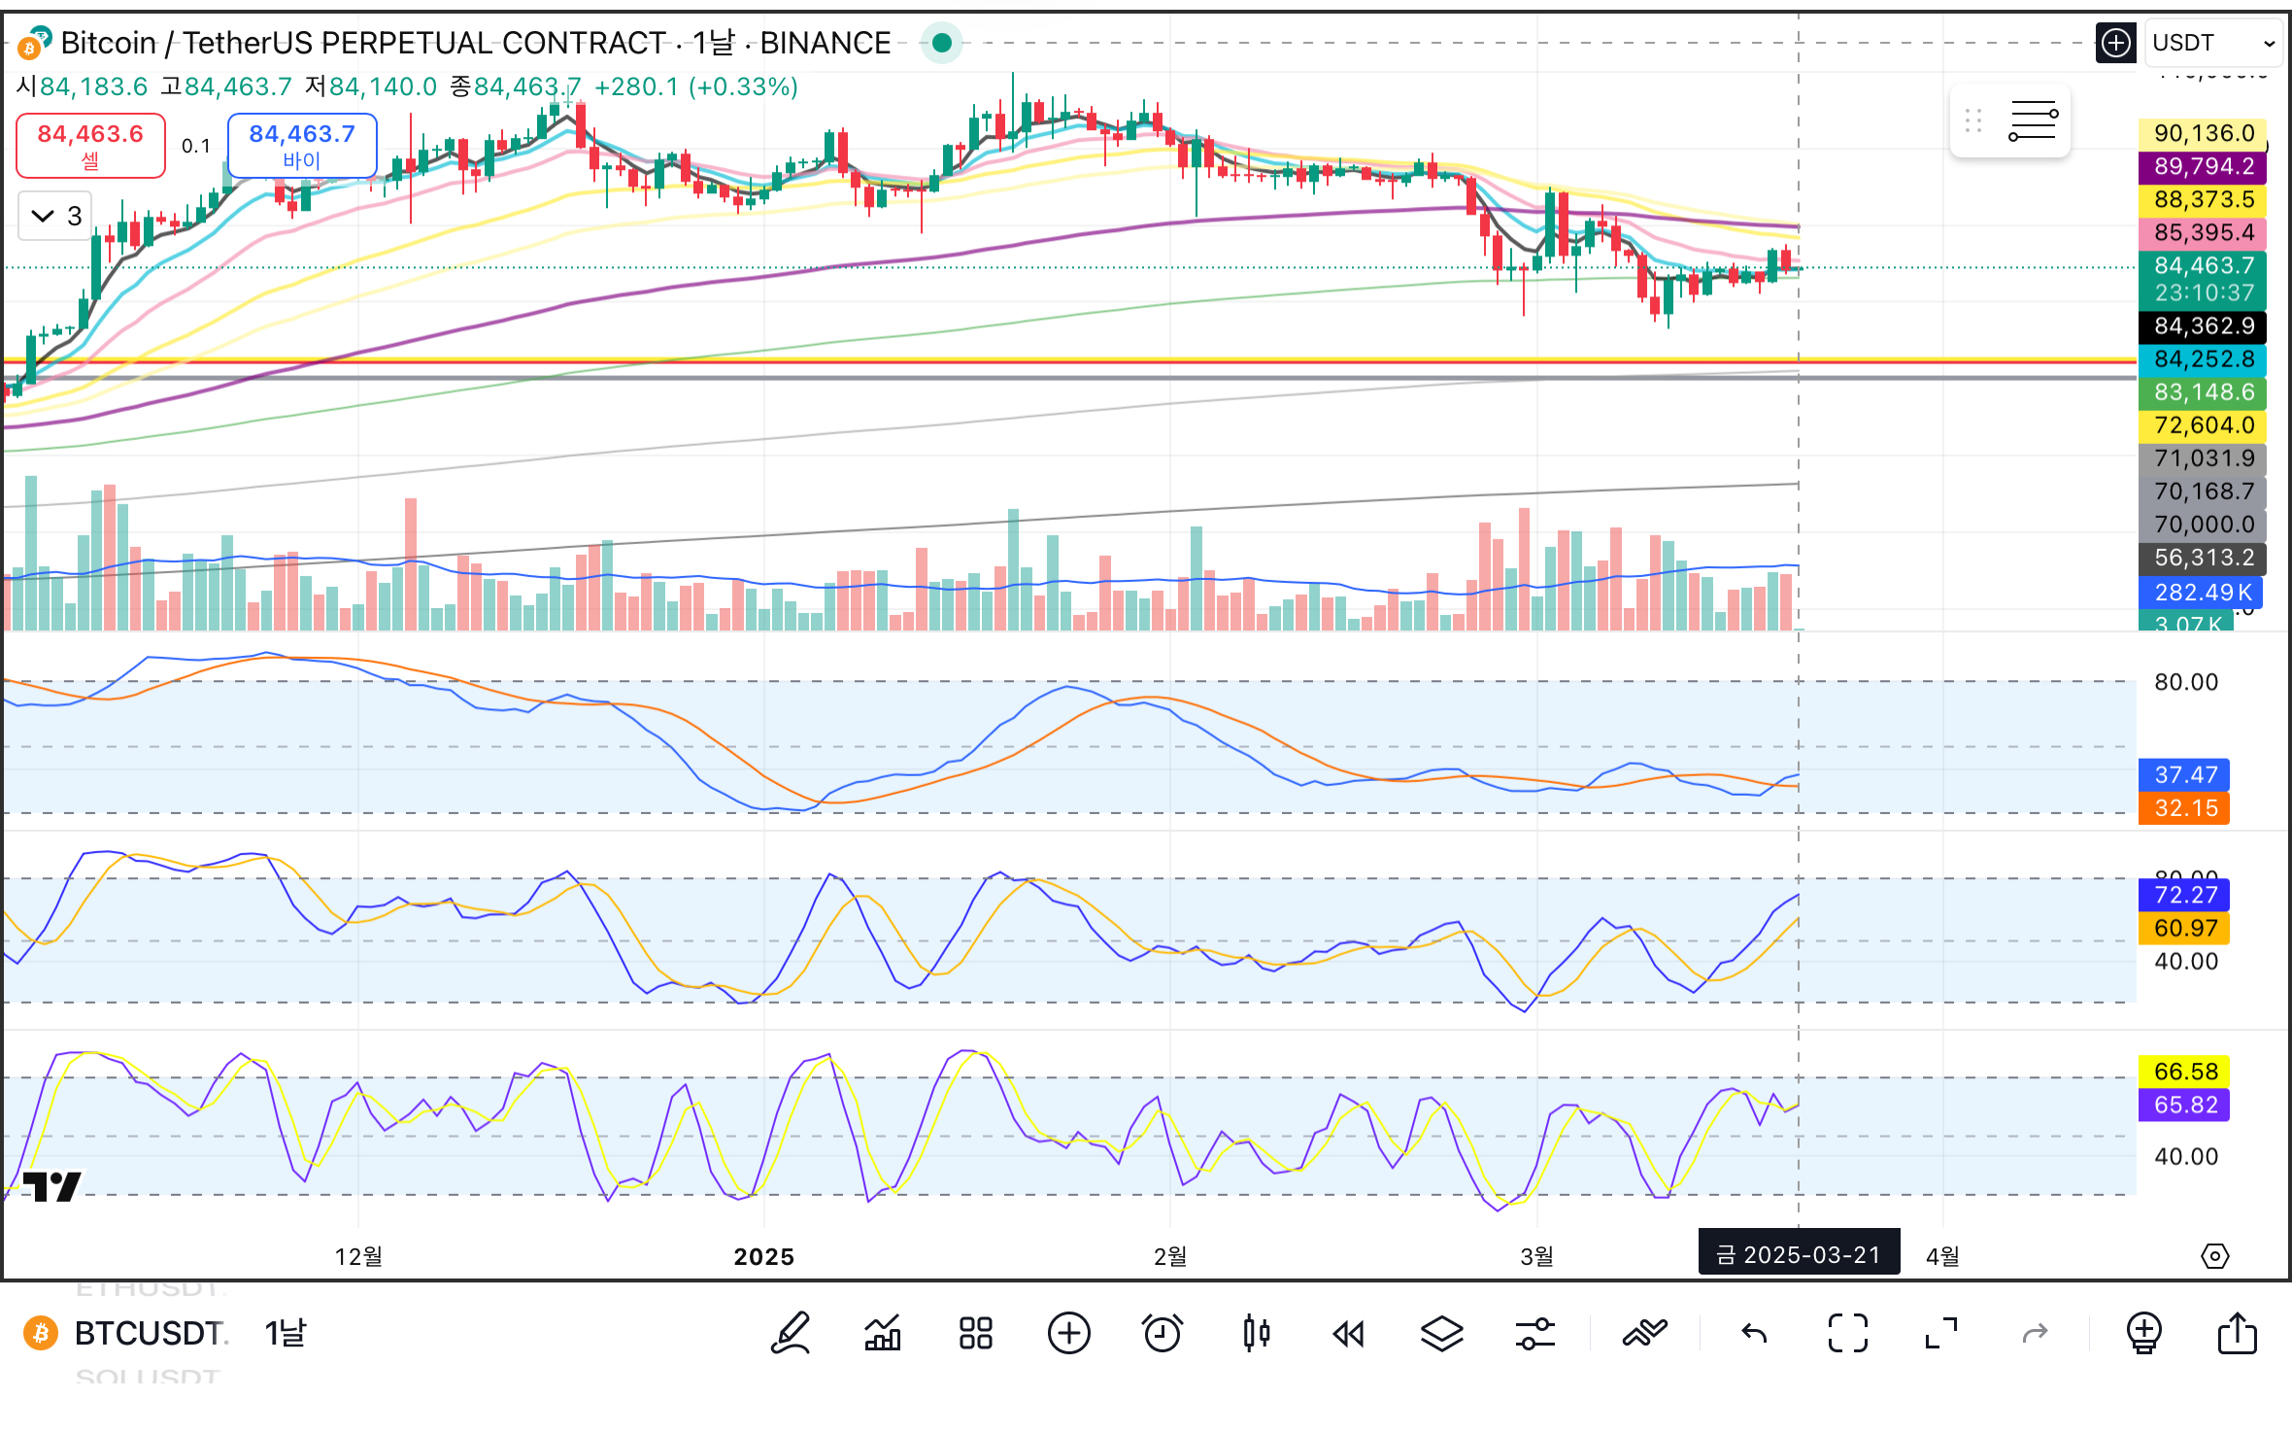Click the share/export icon

pyautogui.click(x=2237, y=1333)
